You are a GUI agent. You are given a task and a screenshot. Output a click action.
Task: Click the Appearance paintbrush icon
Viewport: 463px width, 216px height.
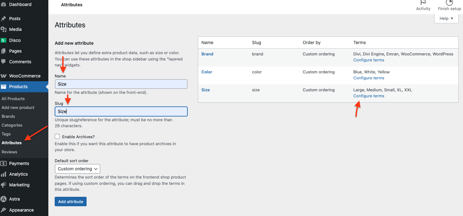(3, 210)
